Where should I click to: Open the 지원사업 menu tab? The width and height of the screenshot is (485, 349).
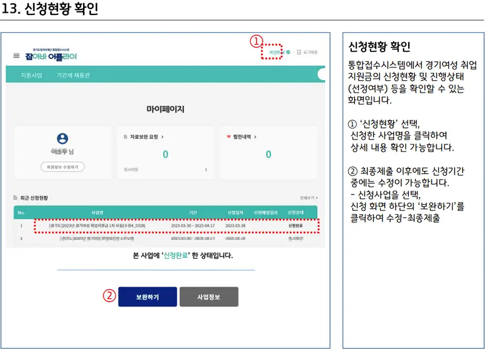[31, 75]
